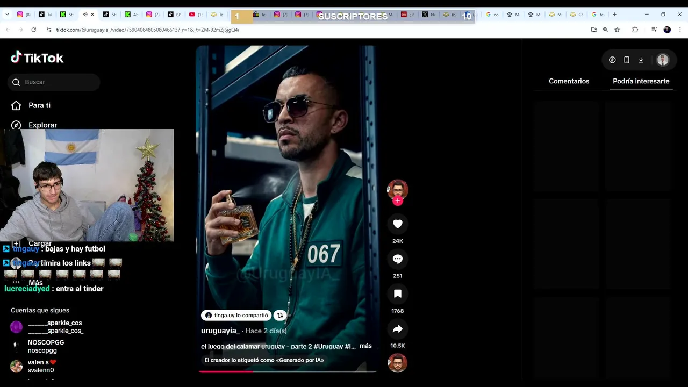
Task: Switch to the Comentarios tab
Action: coord(569,81)
